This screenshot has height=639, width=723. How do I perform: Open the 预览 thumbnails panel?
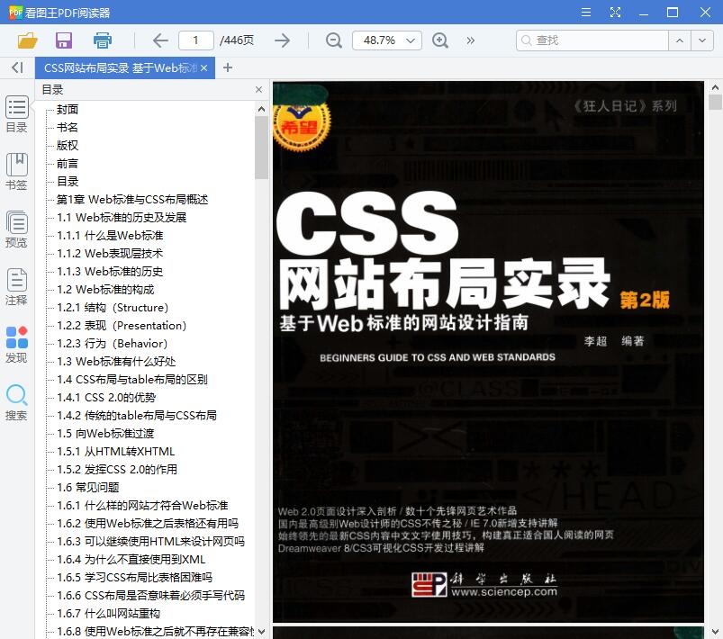pyautogui.click(x=16, y=229)
